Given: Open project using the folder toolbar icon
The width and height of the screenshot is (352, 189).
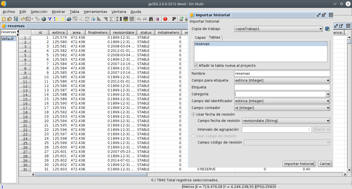Looking at the screenshot, I should tap(10, 19).
